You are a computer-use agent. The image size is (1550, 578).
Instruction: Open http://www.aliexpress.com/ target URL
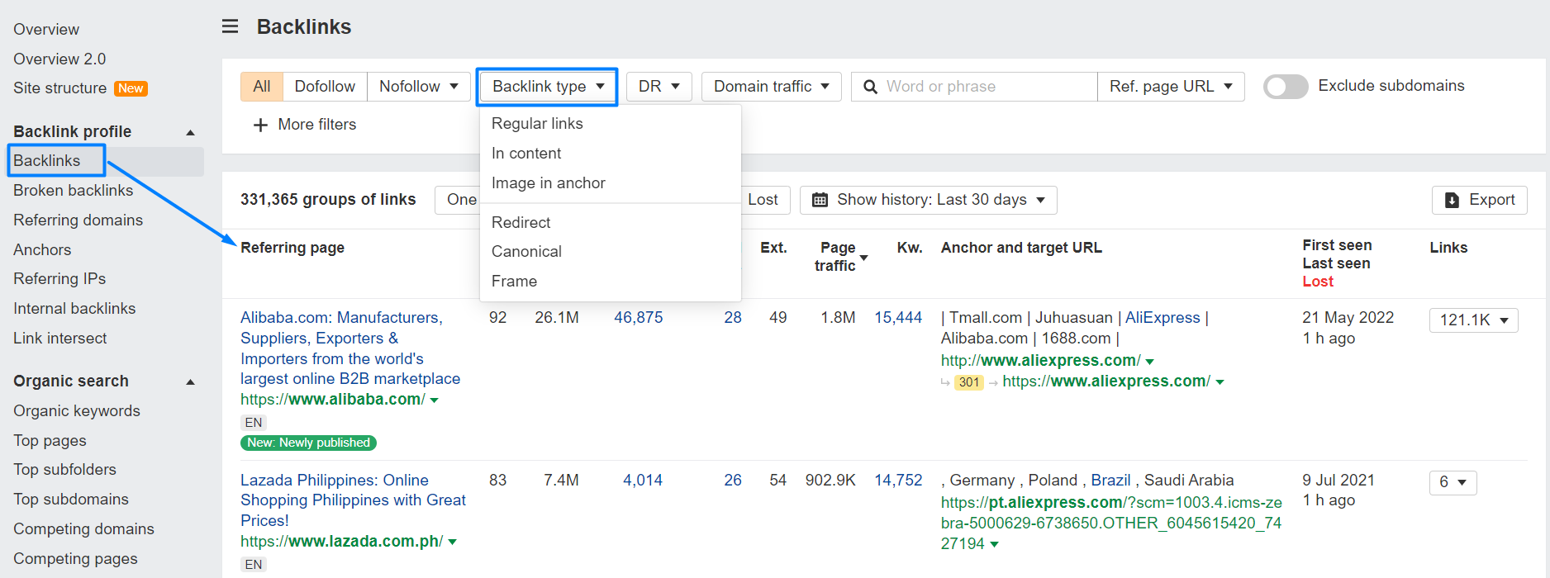coord(1040,361)
